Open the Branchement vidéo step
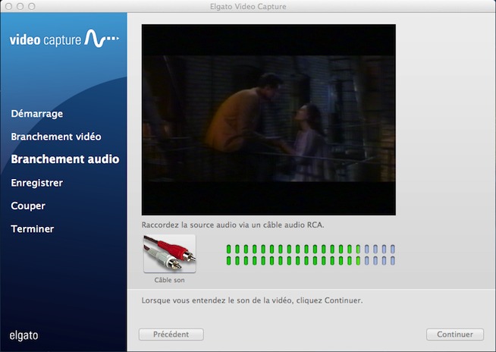The width and height of the screenshot is (496, 352). tap(55, 137)
